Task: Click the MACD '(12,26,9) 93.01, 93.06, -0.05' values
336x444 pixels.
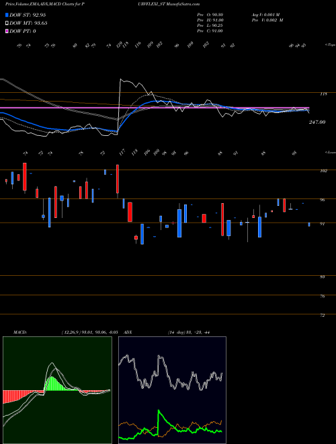Action: [x=89, y=332]
